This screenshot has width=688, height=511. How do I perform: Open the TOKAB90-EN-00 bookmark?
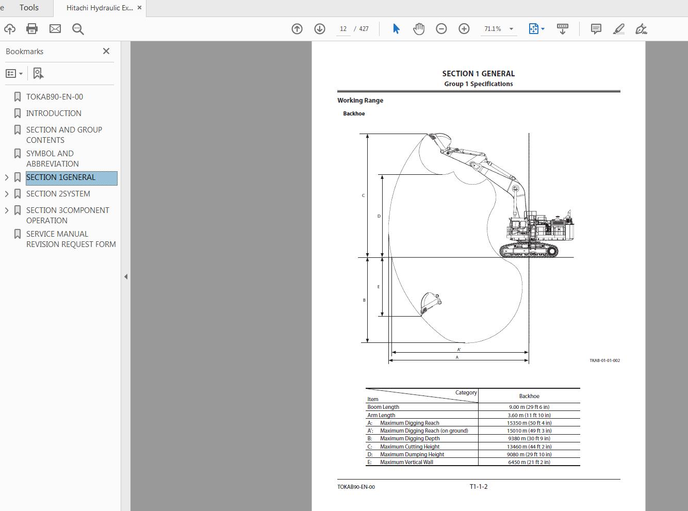point(55,97)
